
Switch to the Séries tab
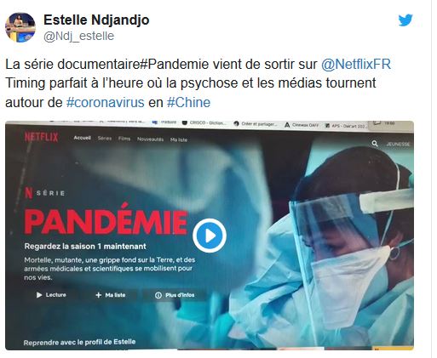pyautogui.click(x=105, y=139)
